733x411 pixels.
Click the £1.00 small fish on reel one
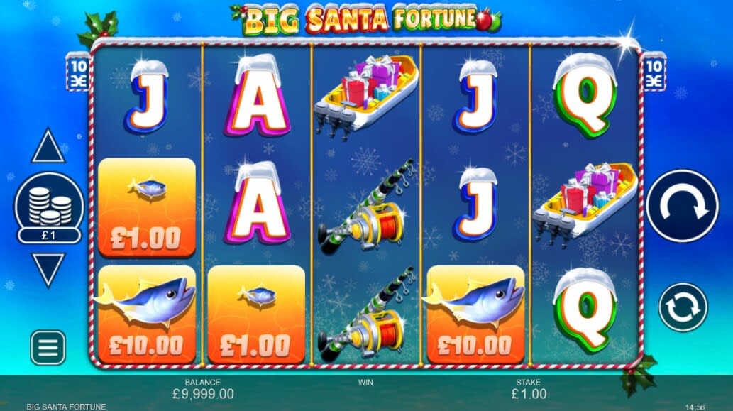coord(147,207)
